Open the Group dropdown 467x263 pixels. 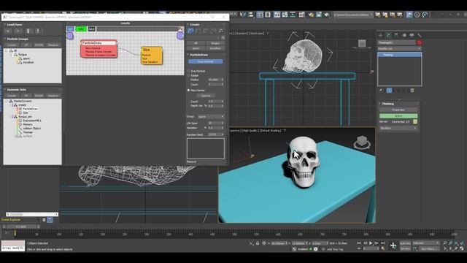211,117
